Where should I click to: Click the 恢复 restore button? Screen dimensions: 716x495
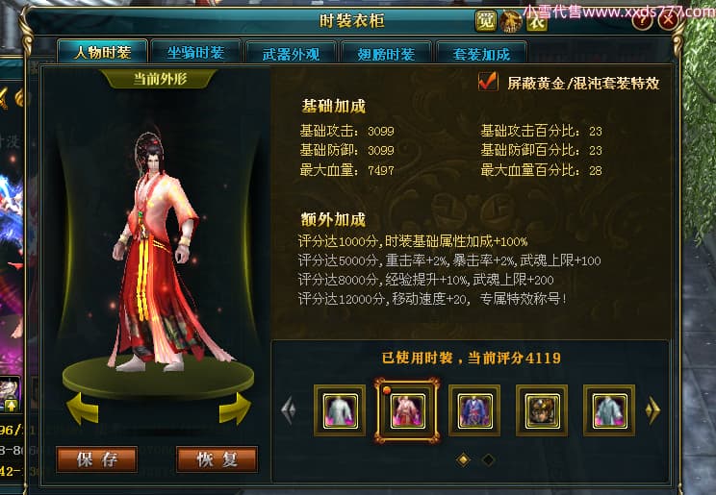217,459
